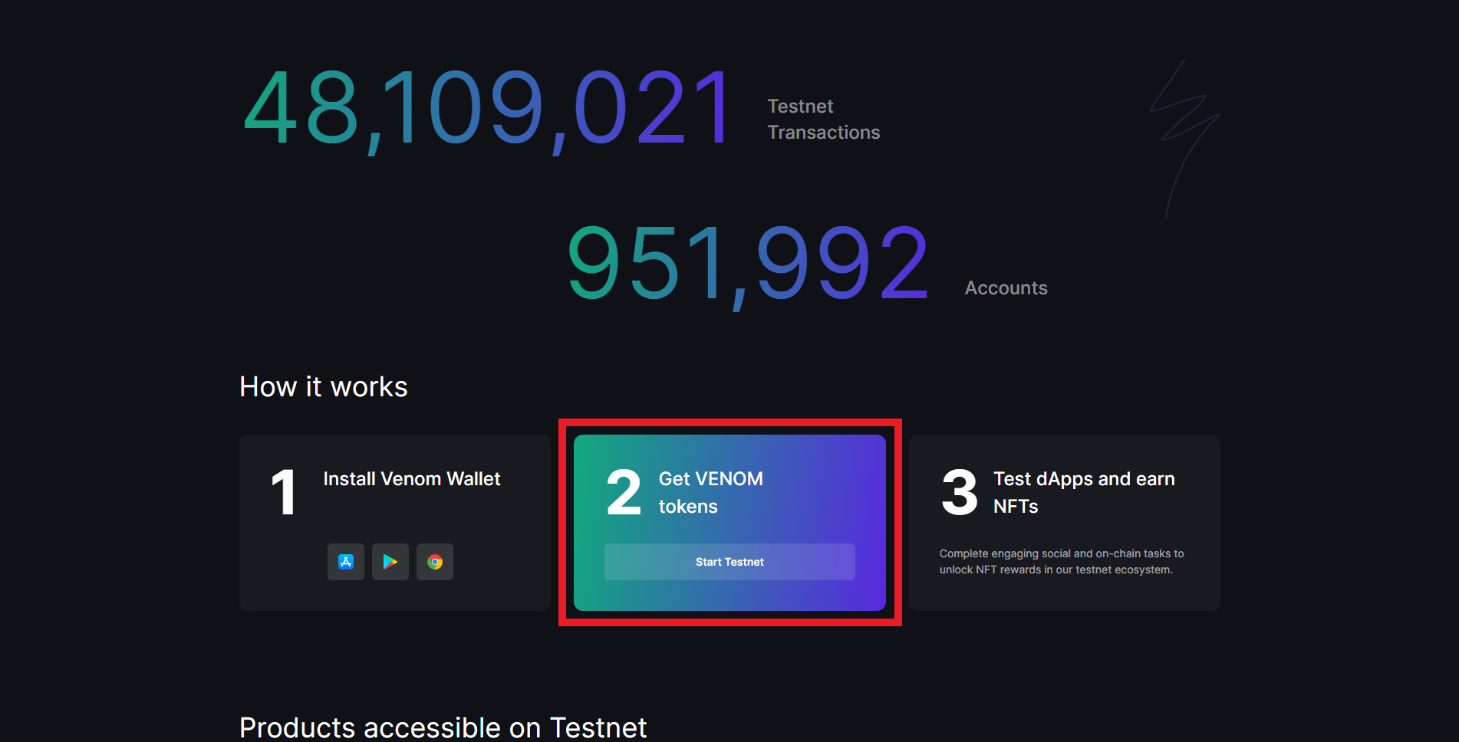This screenshot has width=1459, height=742.
Task: Select the Install Venom Wallet title
Action: [x=411, y=479]
